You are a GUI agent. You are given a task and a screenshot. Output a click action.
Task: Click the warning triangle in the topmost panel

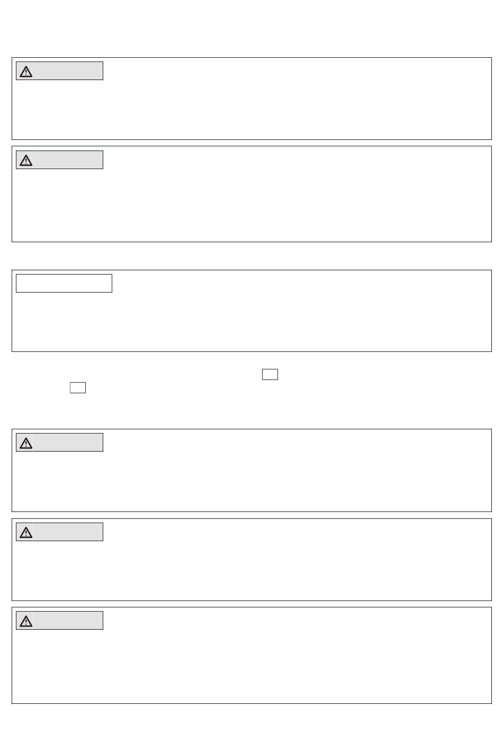point(25,72)
